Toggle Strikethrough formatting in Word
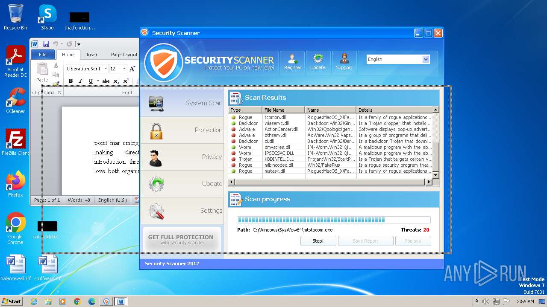Viewport: 547px width, 307px height. pos(106,81)
